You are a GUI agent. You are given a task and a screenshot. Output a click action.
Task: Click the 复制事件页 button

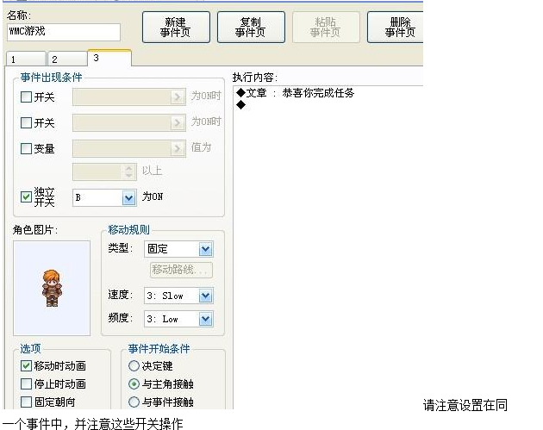(x=251, y=27)
